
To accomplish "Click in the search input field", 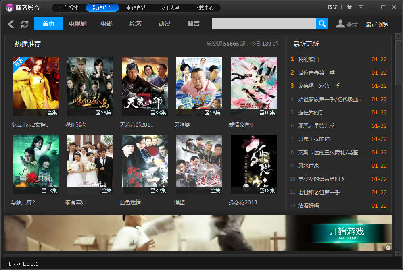I will pos(264,24).
